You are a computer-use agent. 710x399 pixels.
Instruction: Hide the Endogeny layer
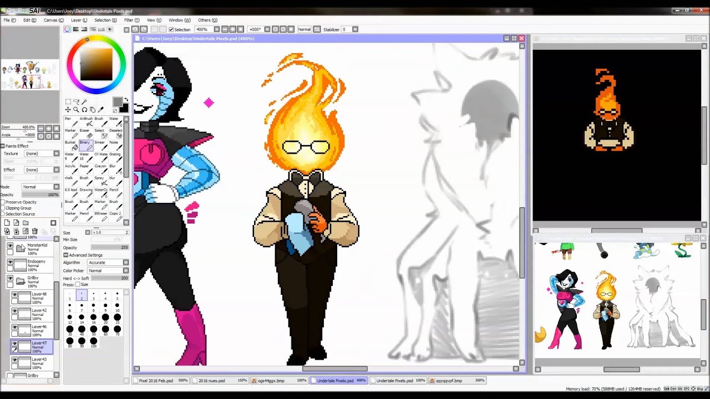[10, 262]
